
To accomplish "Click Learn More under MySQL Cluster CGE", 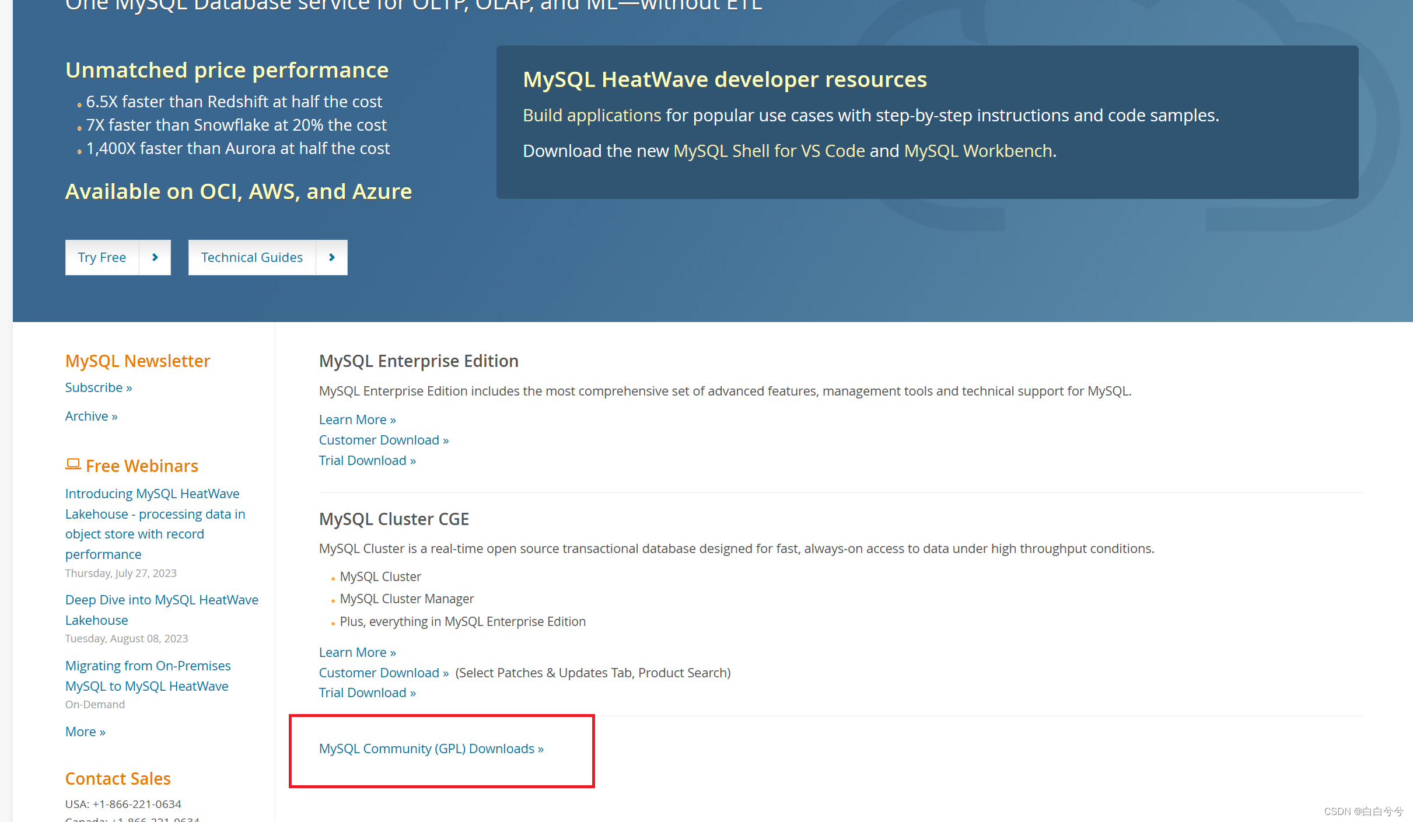I will point(357,652).
